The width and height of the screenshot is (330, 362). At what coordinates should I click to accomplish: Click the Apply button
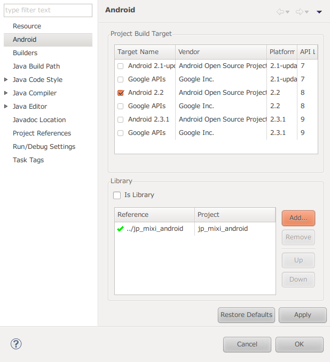coord(302,315)
